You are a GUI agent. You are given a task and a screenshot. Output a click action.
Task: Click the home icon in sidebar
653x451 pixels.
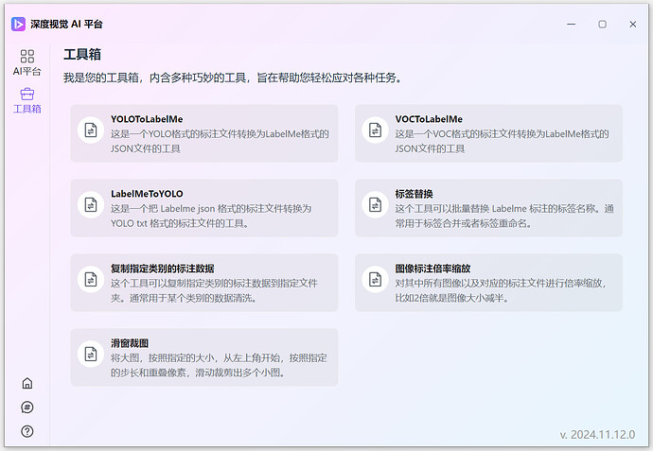click(x=27, y=383)
